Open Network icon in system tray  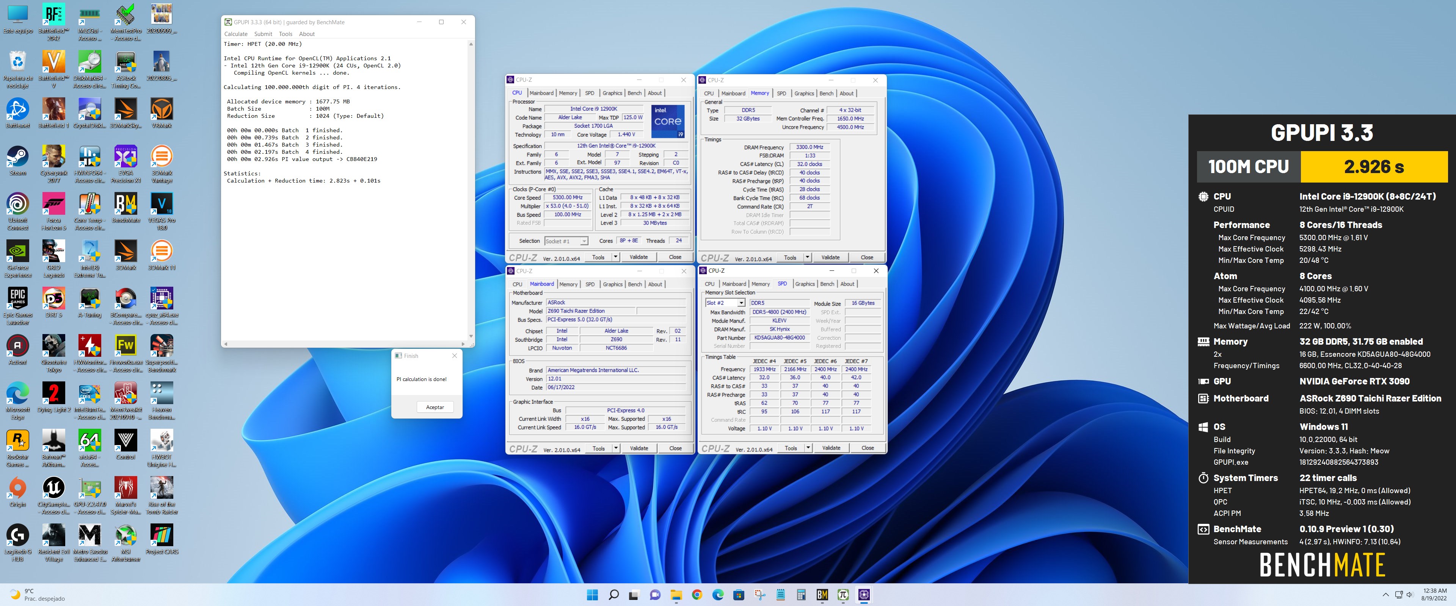(1398, 595)
